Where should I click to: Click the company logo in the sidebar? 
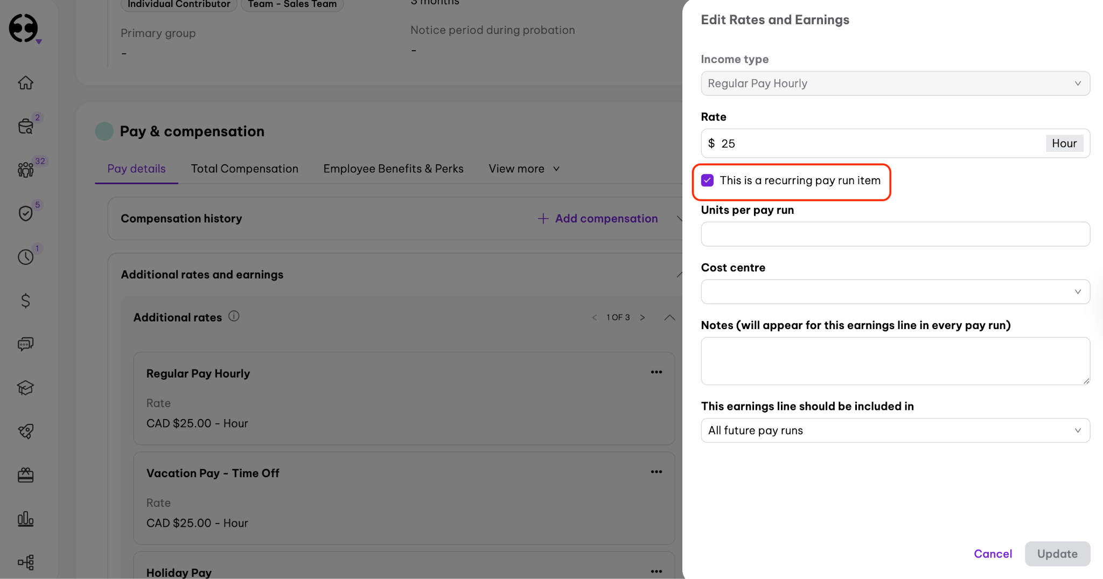[23, 27]
